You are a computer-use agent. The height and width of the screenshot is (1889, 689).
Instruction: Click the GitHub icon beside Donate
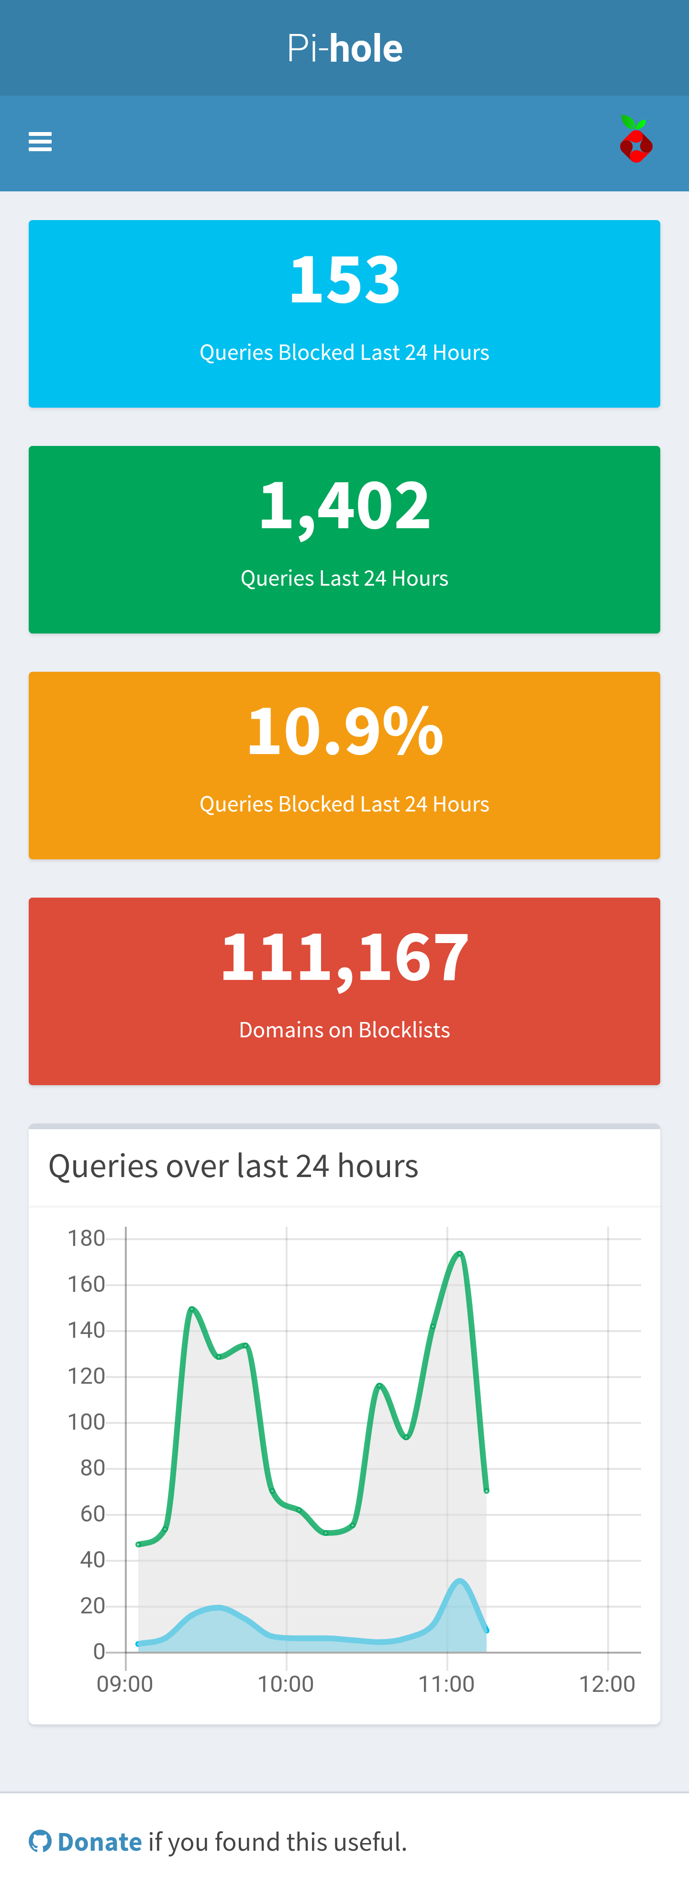coord(40,1841)
